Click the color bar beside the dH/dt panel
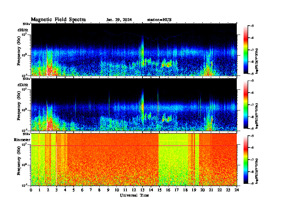 click(245, 50)
